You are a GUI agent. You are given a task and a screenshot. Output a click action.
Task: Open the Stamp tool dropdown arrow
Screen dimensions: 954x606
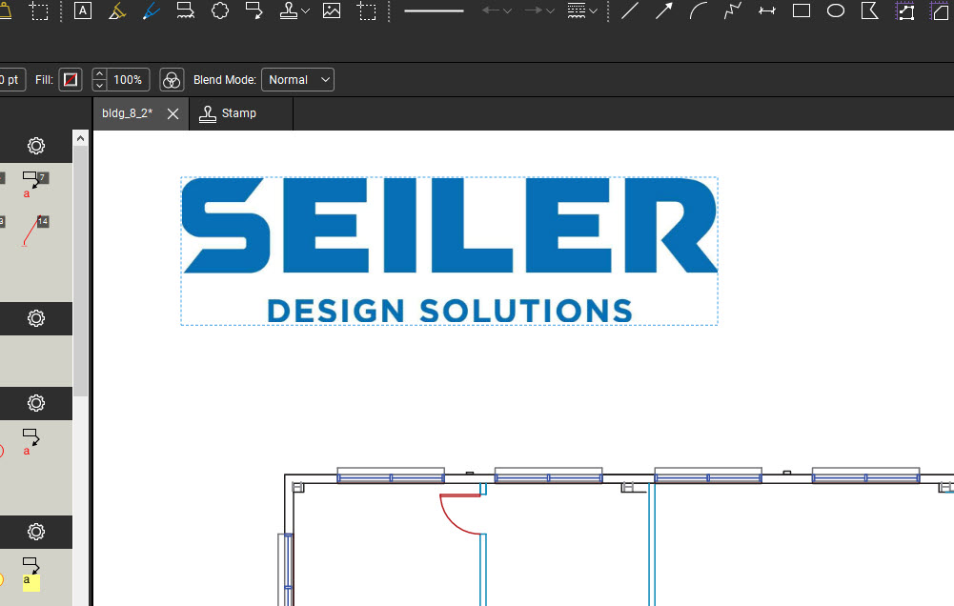pos(305,10)
